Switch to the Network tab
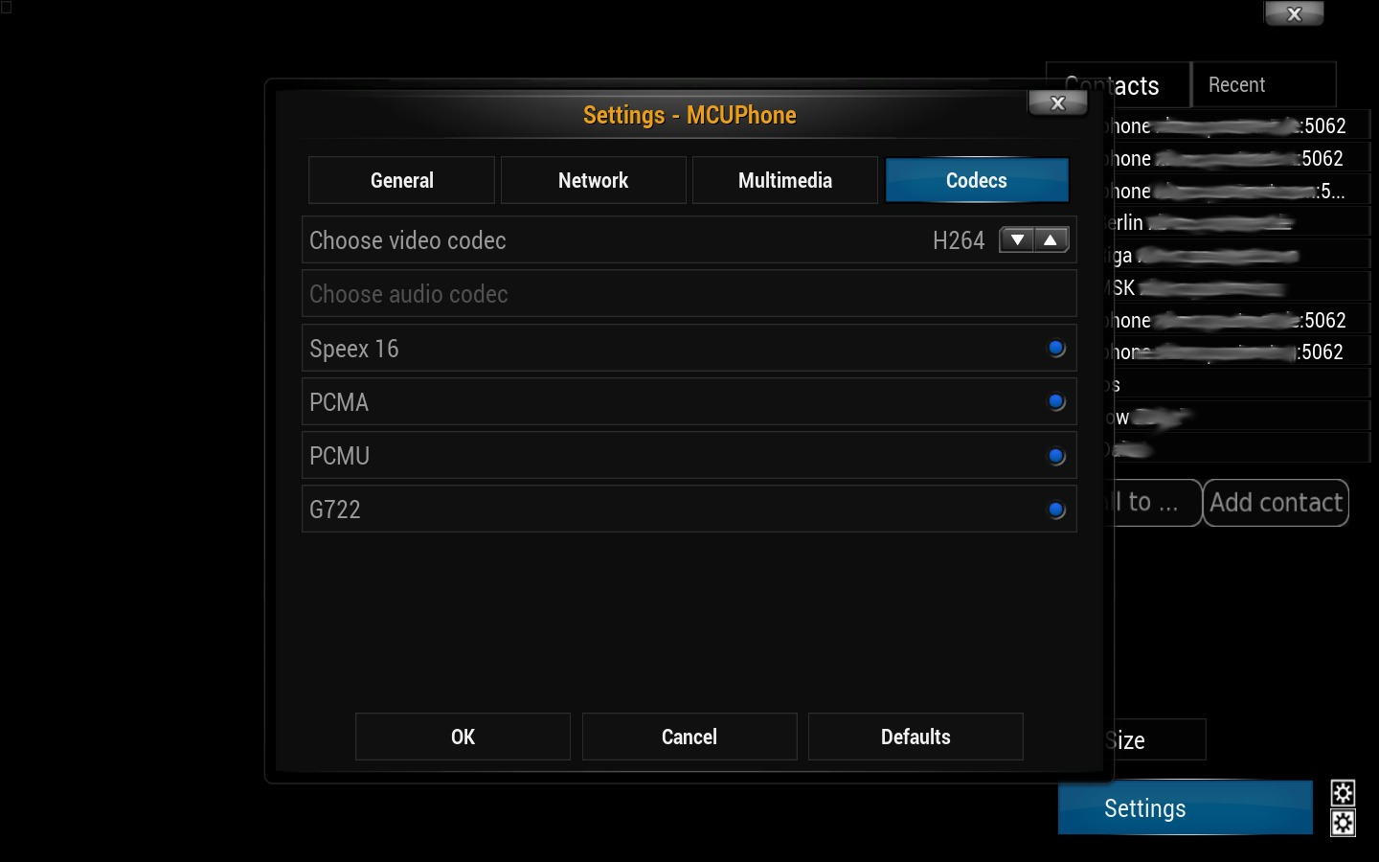This screenshot has height=862, width=1379. click(x=593, y=180)
